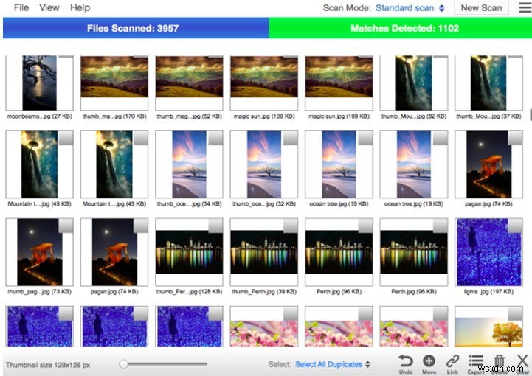Click file name thumb_oce...jpg (34 KB)
Screen dimensions: 532x376
pyautogui.click(x=189, y=204)
